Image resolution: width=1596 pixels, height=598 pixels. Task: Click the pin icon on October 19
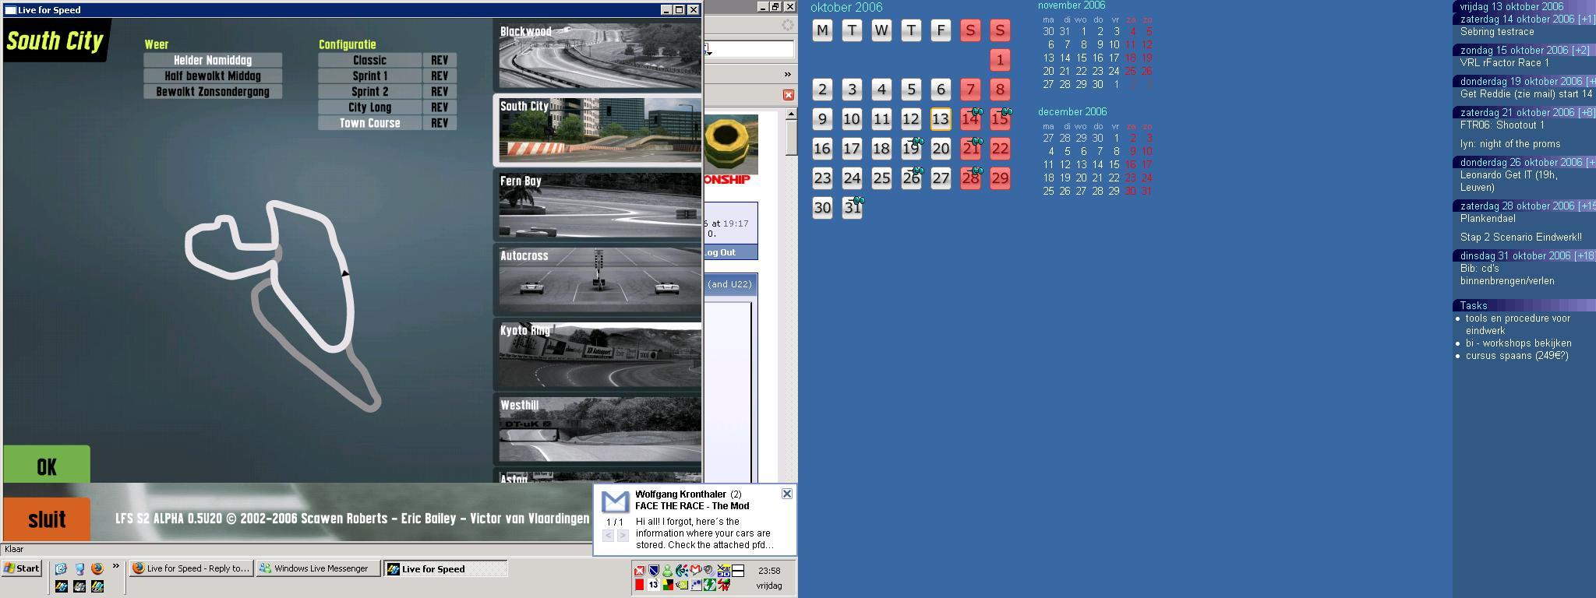coord(918,142)
